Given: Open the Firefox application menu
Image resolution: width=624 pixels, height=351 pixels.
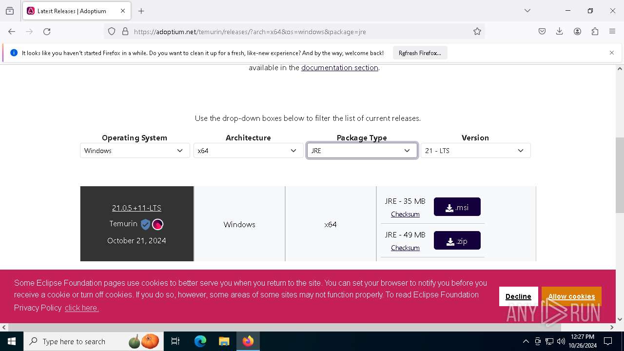Looking at the screenshot, I should [x=612, y=31].
